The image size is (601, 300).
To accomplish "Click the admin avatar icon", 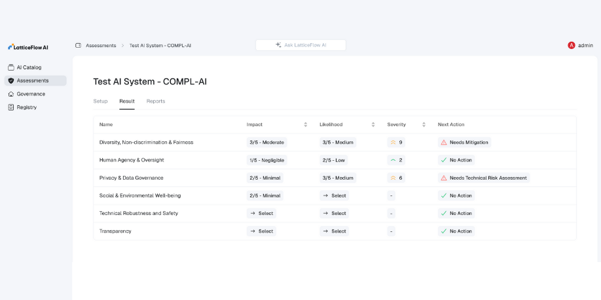I will (571, 45).
